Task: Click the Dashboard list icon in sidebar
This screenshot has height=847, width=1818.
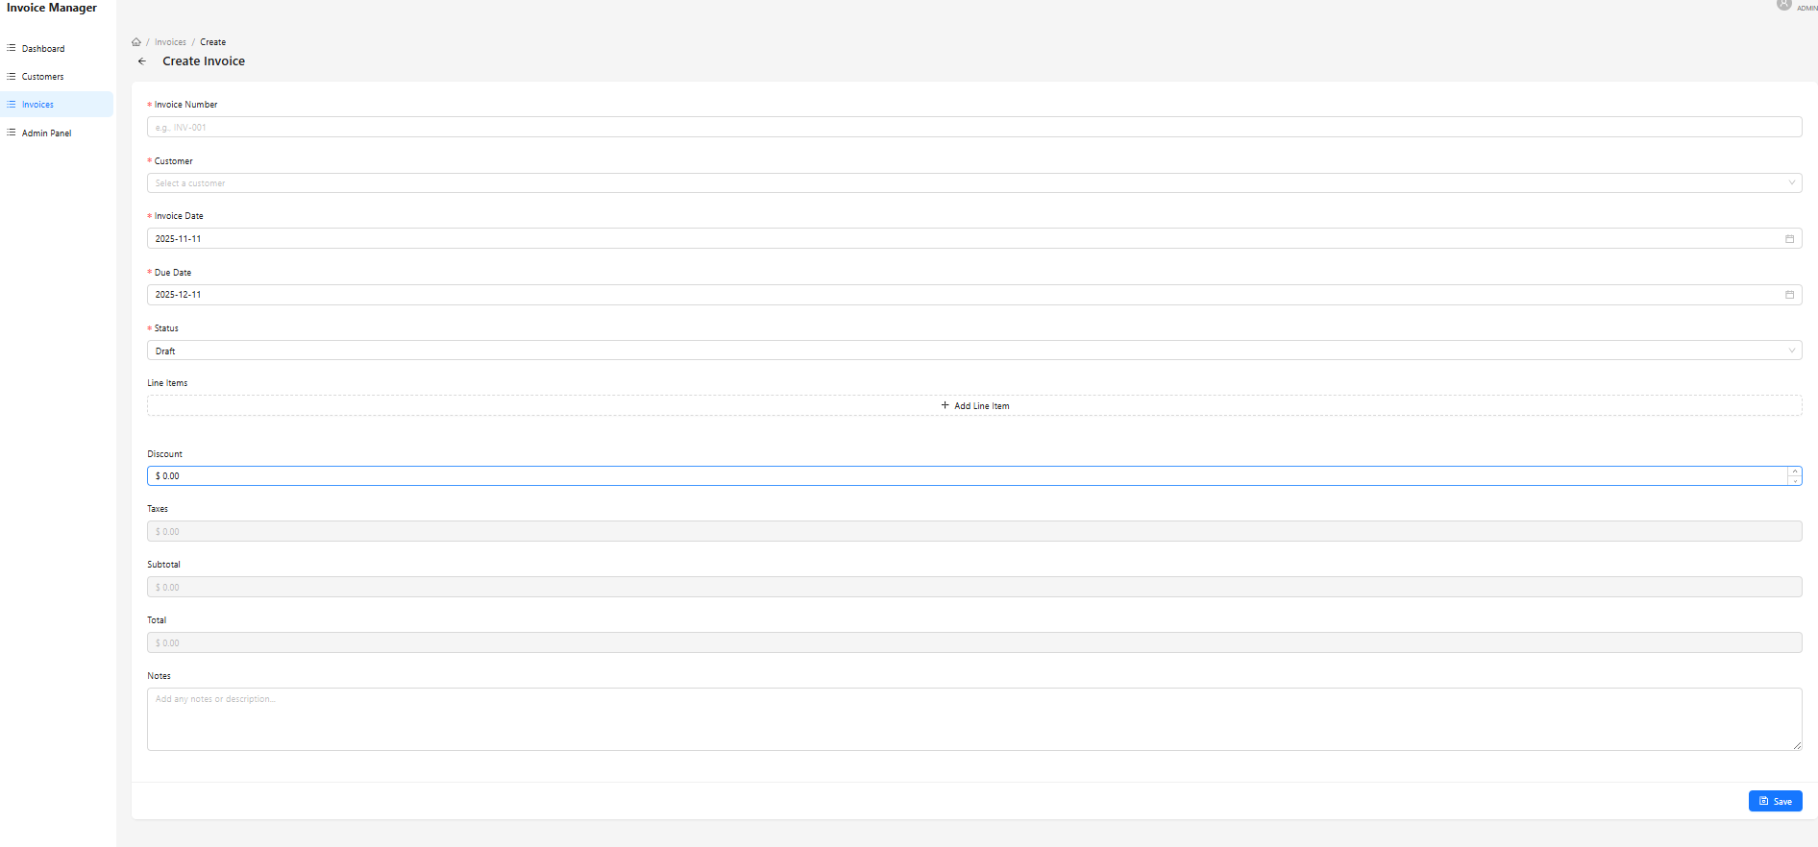Action: (12, 48)
